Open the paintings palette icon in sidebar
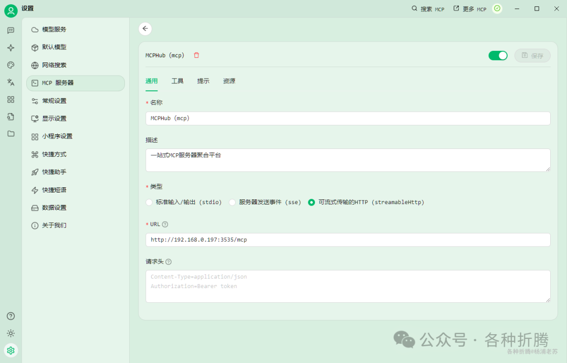This screenshot has height=363, width=567. click(10, 65)
